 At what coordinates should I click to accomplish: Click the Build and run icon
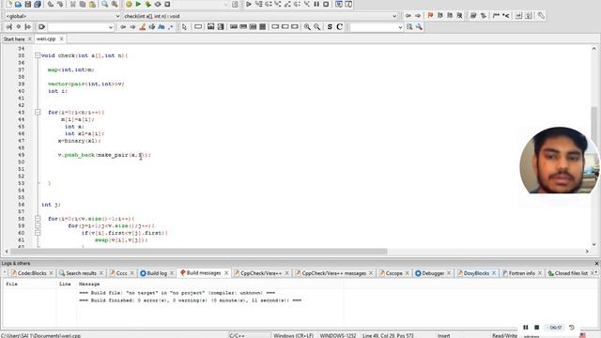(148, 4)
